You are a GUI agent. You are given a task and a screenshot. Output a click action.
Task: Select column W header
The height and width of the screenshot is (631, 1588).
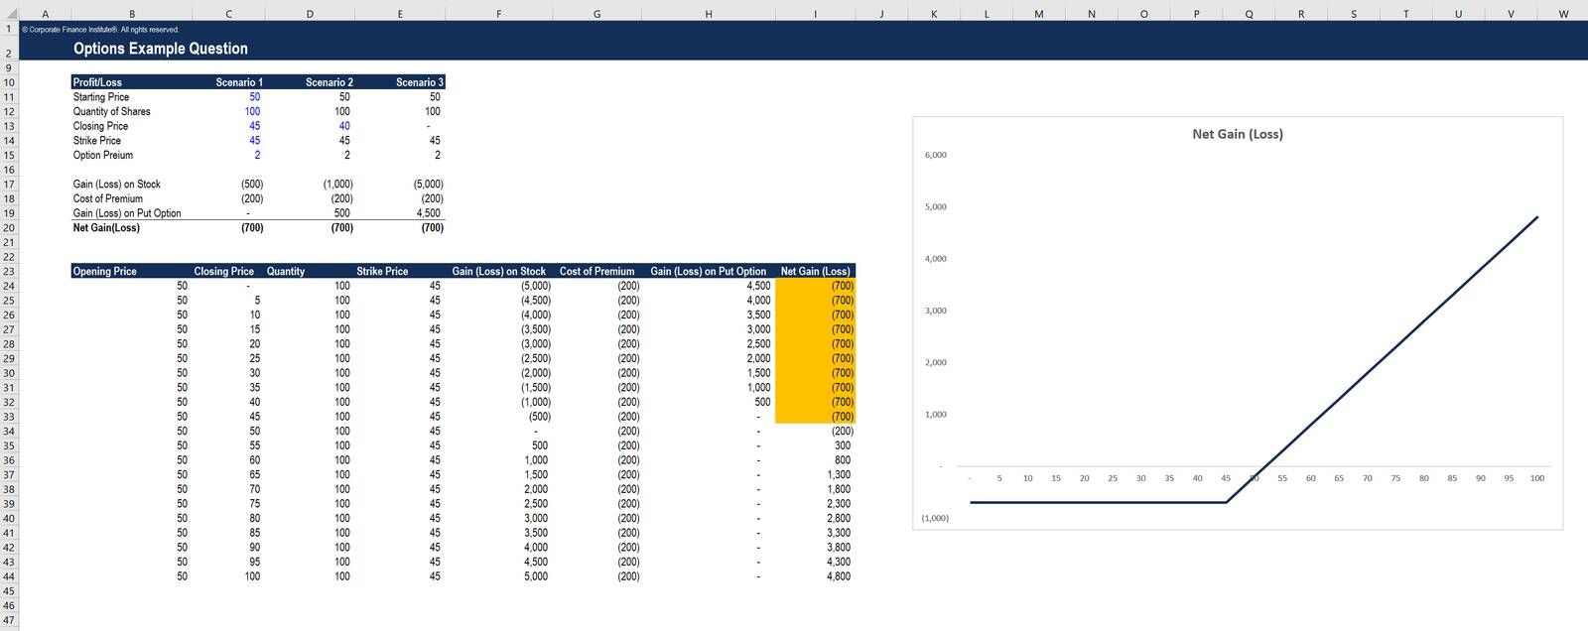click(1563, 14)
